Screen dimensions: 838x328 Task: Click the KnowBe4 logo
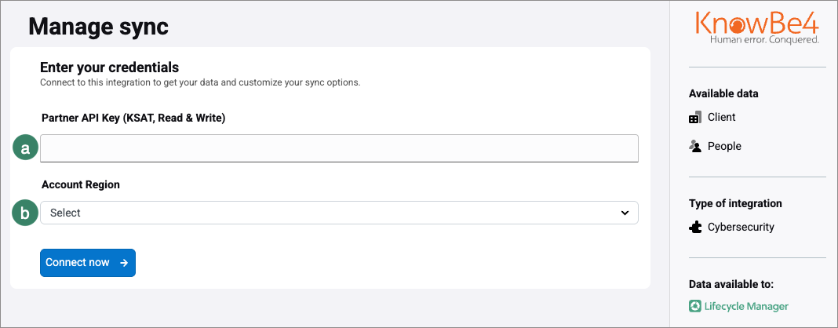756,26
